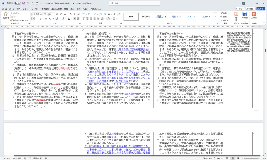Launch the Markdown Preview add-in
Viewport: 267px width, 160px height.
click(245, 15)
